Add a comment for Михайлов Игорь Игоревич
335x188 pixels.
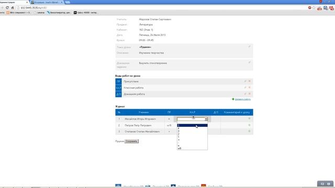(x=249, y=119)
